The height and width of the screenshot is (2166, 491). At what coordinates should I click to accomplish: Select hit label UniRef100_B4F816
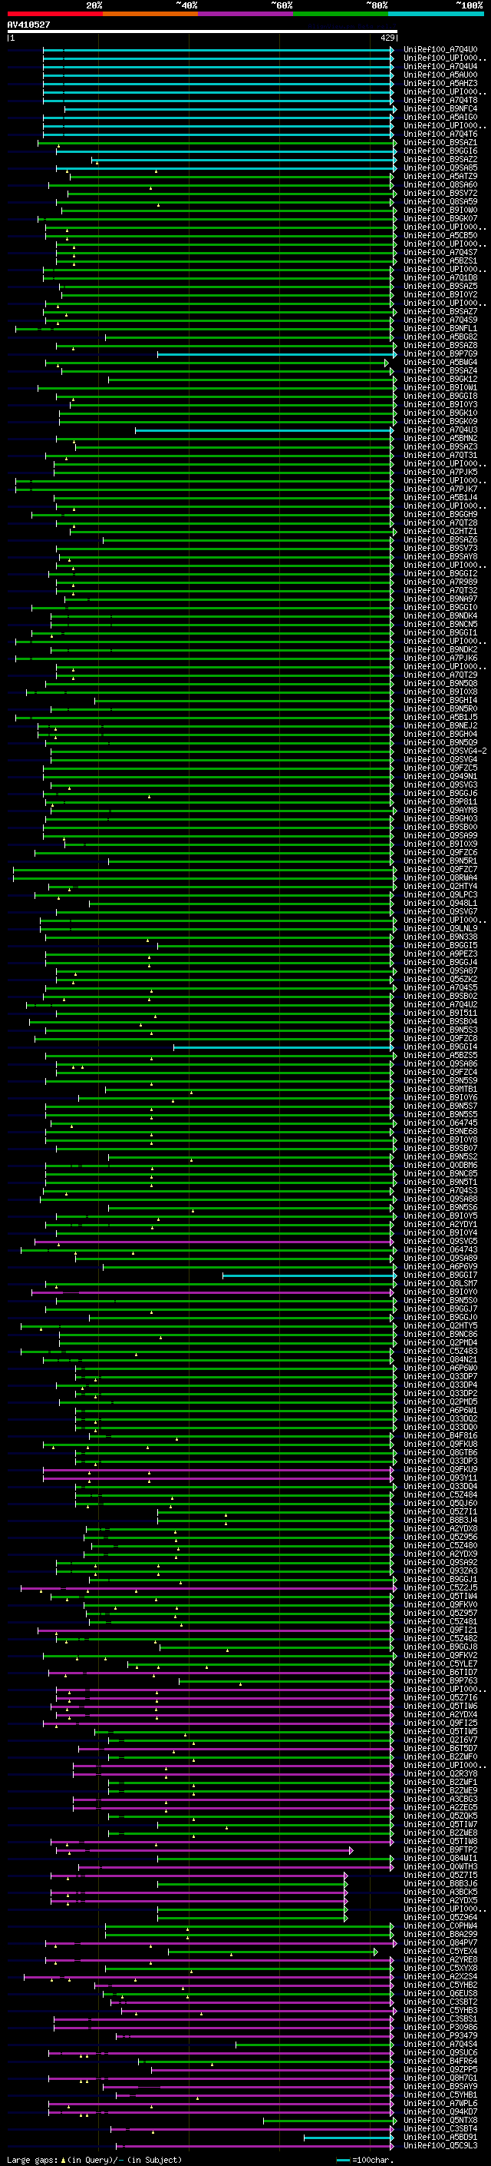[x=440, y=1436]
